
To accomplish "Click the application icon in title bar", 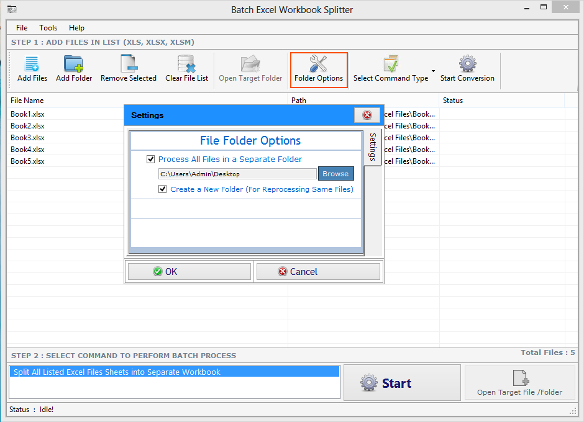I will 12,9.
